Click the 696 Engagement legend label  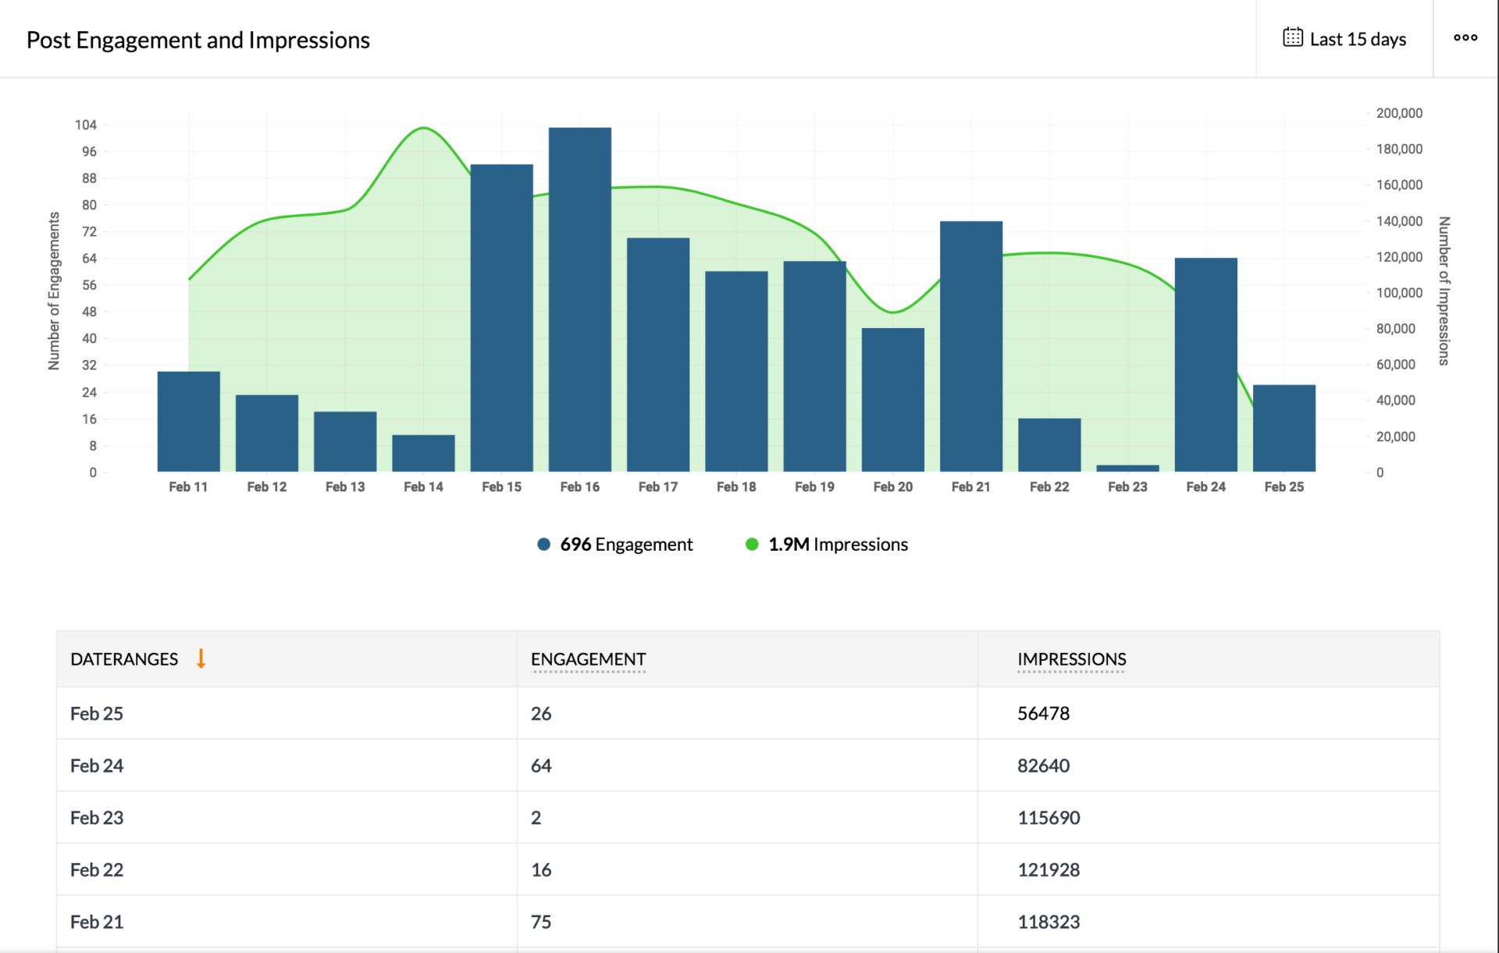pos(626,544)
